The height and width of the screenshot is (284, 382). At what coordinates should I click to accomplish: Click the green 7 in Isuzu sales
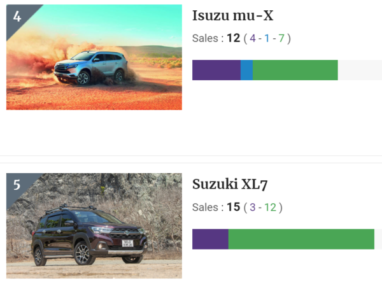[281, 38]
